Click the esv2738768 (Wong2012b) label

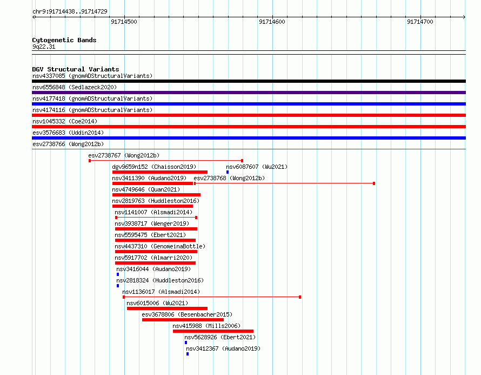click(x=229, y=178)
